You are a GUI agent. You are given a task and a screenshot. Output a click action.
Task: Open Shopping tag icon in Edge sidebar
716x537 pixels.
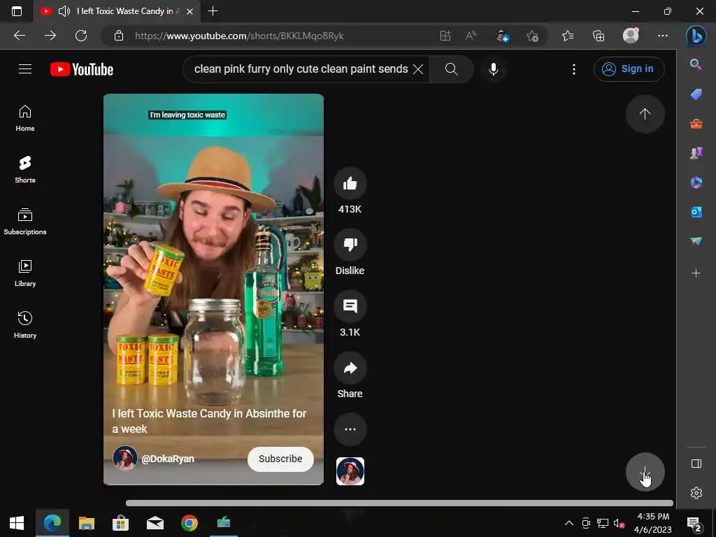tap(696, 94)
